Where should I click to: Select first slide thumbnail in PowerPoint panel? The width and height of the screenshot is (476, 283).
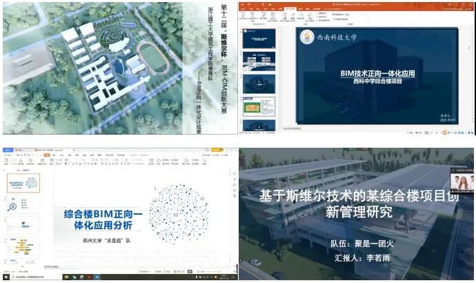pos(259,38)
